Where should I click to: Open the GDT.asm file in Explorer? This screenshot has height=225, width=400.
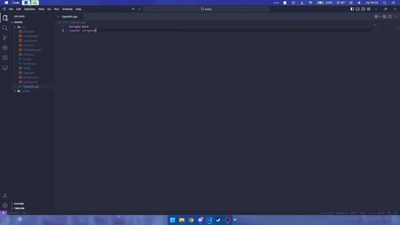[x=28, y=54]
